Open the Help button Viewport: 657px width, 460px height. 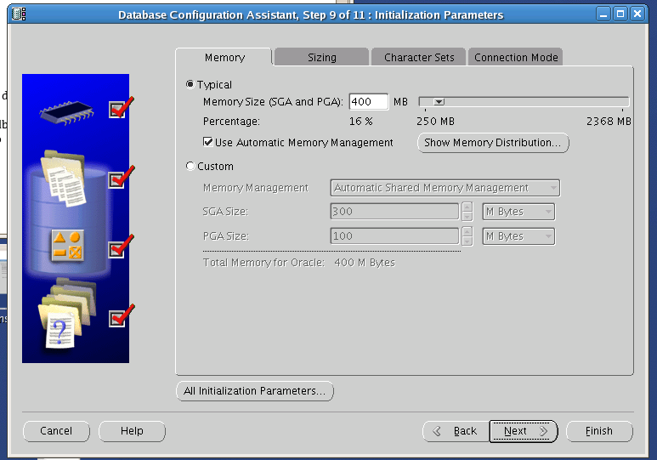(x=132, y=431)
